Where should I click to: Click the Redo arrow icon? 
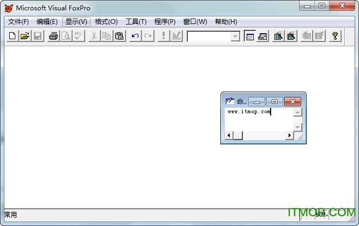point(148,36)
